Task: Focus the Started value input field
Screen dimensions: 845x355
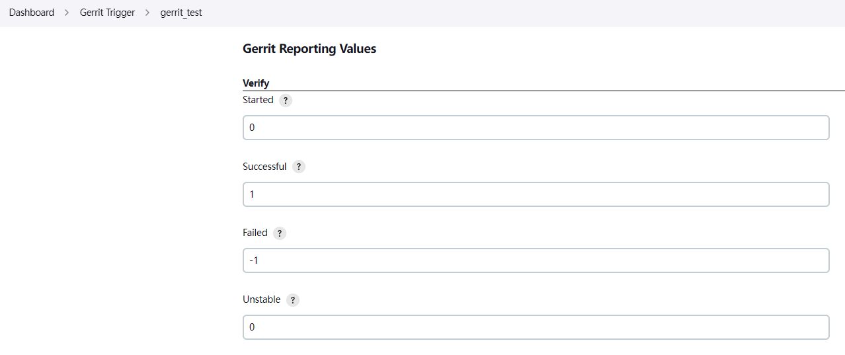Action: click(x=536, y=128)
